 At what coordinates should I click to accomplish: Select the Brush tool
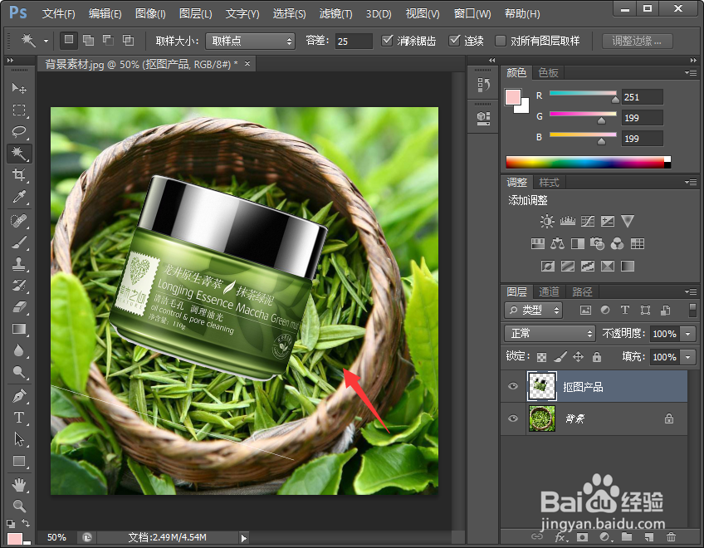(x=19, y=242)
